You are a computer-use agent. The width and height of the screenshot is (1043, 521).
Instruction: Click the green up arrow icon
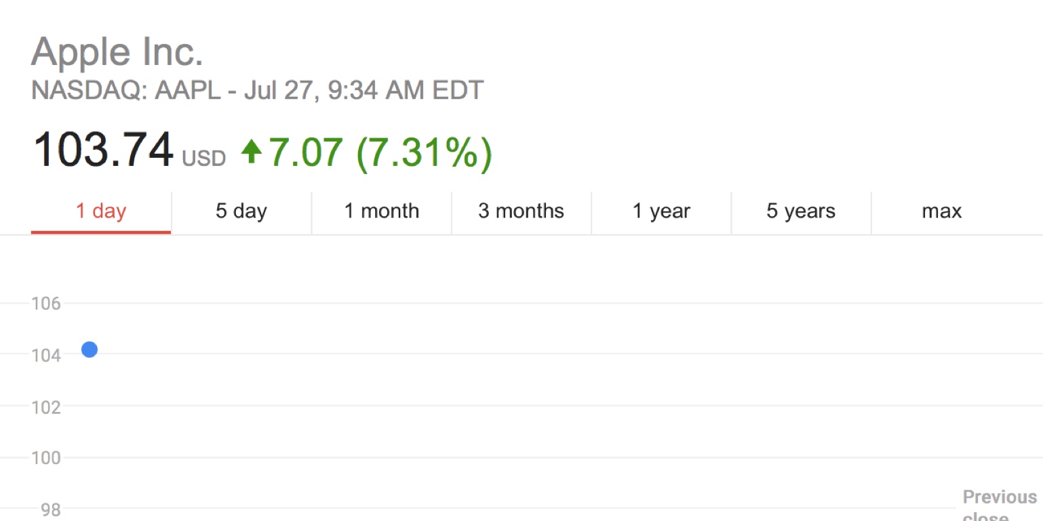pyautogui.click(x=251, y=151)
